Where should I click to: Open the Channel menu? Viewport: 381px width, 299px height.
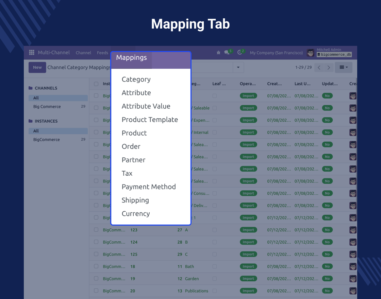pyautogui.click(x=83, y=53)
